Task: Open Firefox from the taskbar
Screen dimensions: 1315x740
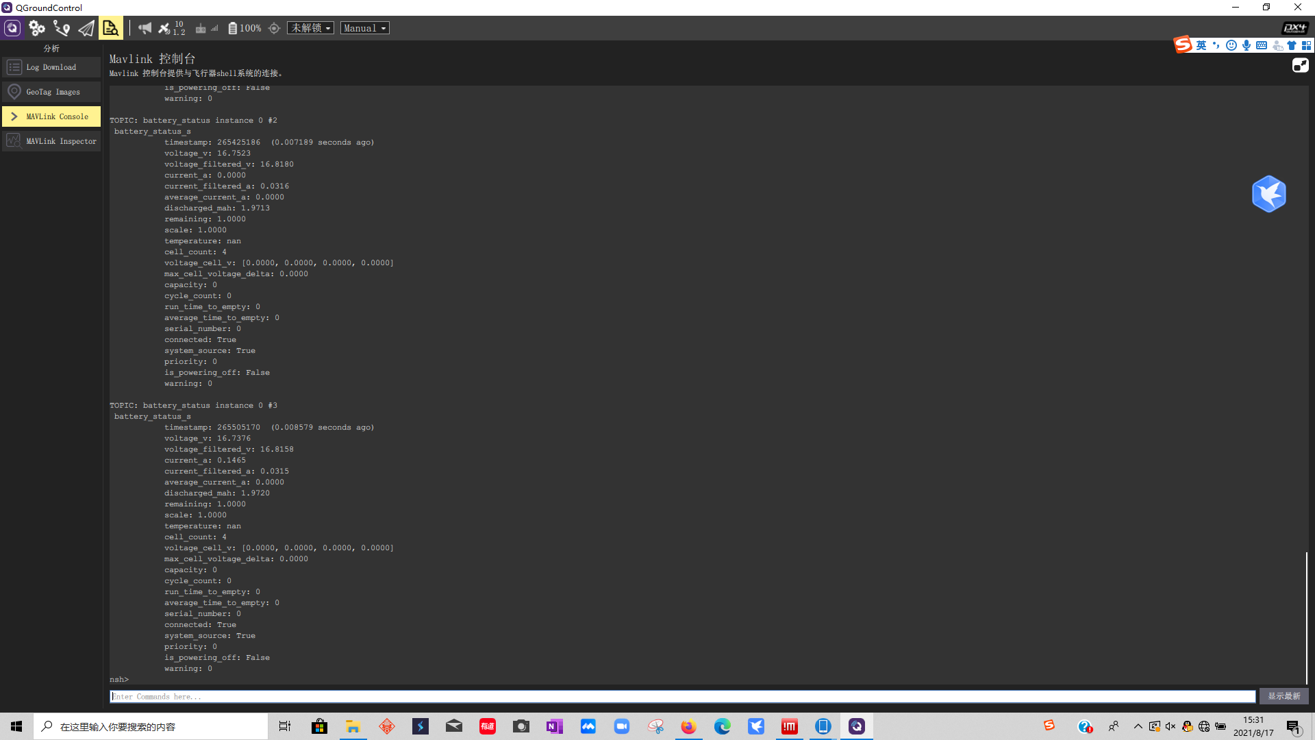Action: (x=688, y=726)
